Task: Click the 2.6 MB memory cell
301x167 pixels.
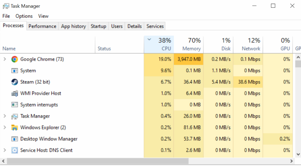Action: point(189,150)
